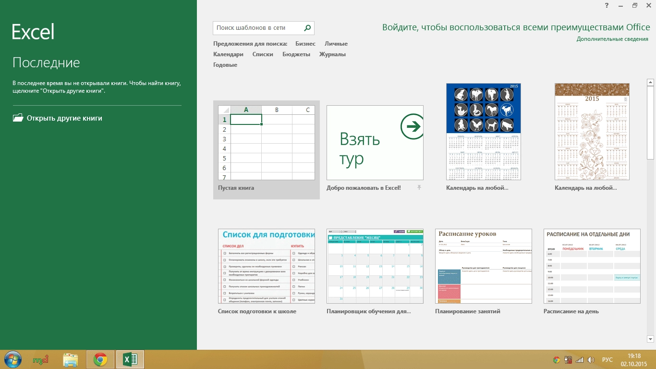The image size is (656, 369).
Task: Click the scroll down arrow of templates list
Action: point(650,339)
